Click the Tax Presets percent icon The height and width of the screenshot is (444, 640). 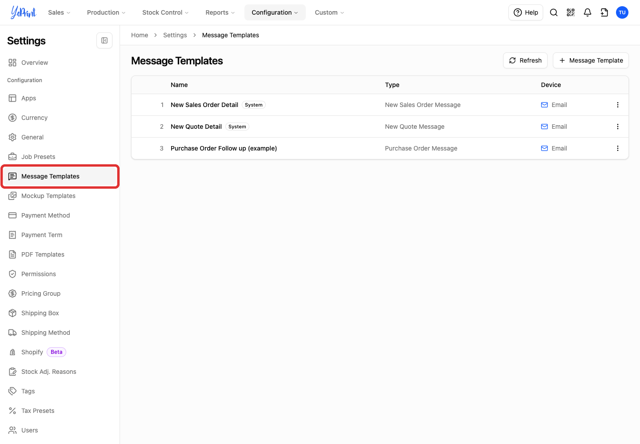pyautogui.click(x=12, y=411)
